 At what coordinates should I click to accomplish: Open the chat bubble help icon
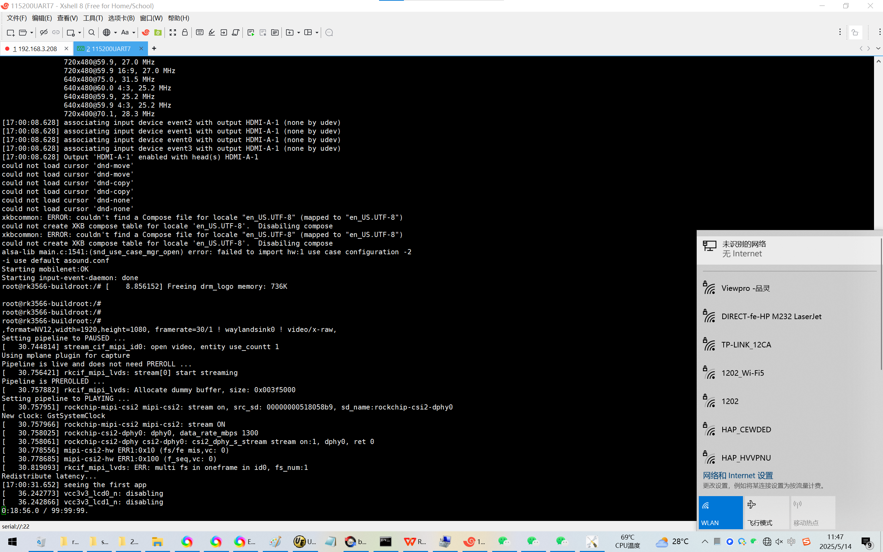pyautogui.click(x=329, y=32)
